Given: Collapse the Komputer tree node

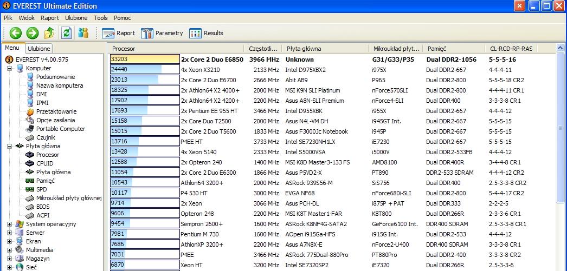Looking at the screenshot, I should (10, 68).
